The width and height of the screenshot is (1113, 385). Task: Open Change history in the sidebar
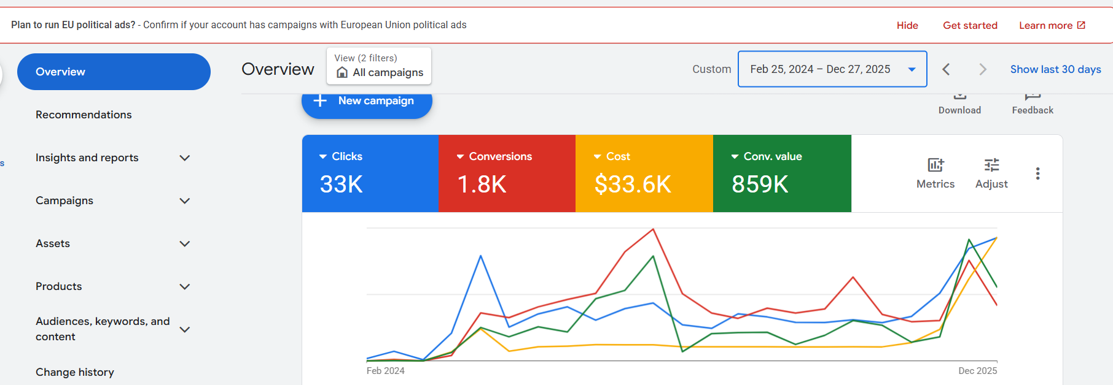click(x=75, y=372)
